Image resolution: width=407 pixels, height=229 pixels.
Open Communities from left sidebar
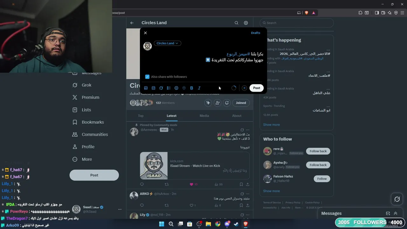90,135
